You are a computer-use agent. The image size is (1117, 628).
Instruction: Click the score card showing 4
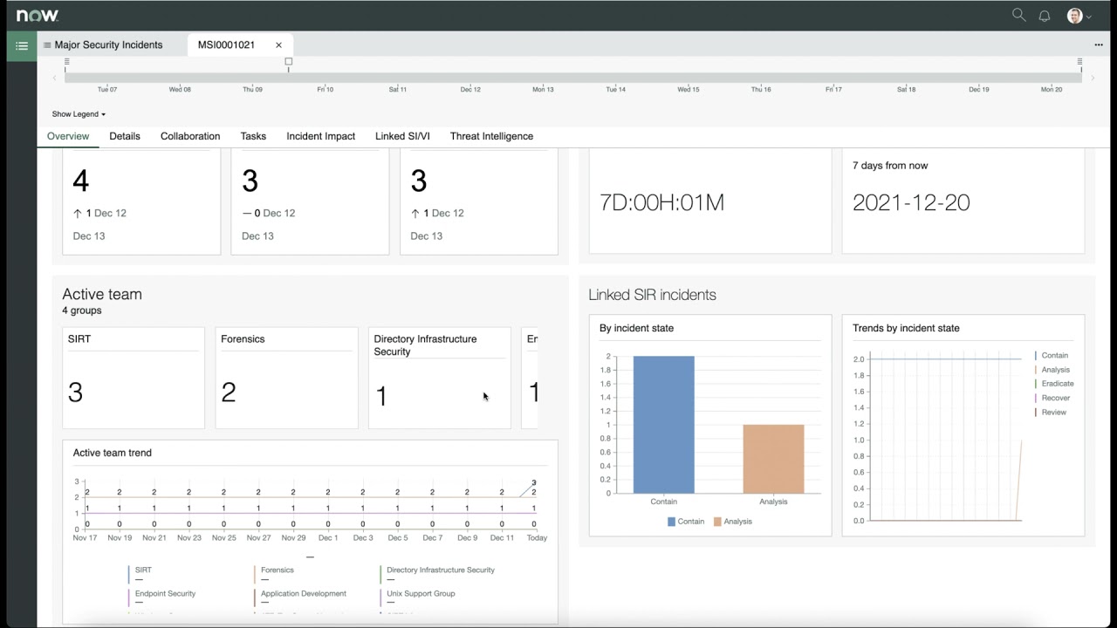pos(141,201)
